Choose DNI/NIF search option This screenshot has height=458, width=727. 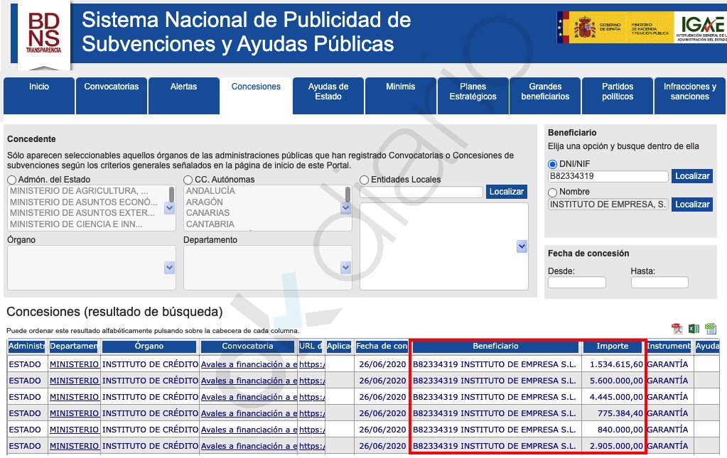tap(552, 164)
